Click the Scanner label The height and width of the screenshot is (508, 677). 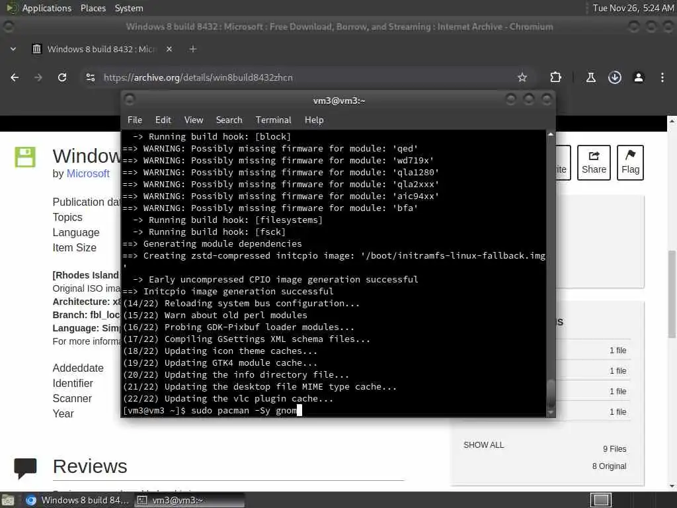tap(72, 398)
